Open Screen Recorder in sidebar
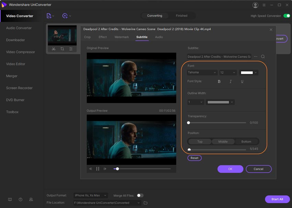The image size is (292, 208). tap(19, 88)
